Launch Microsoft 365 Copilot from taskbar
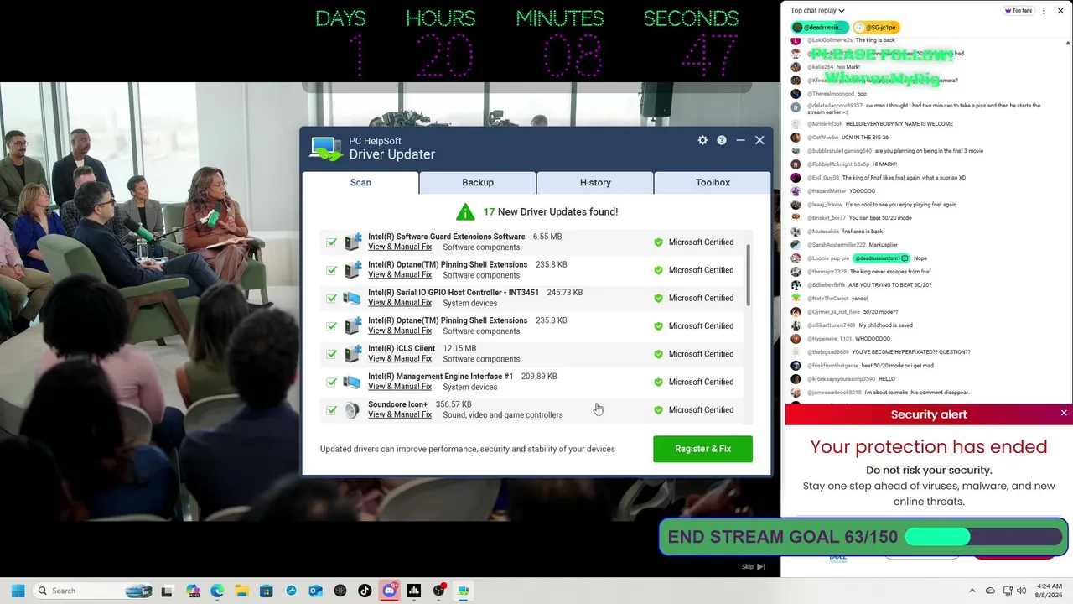This screenshot has height=604, width=1073. 193,591
